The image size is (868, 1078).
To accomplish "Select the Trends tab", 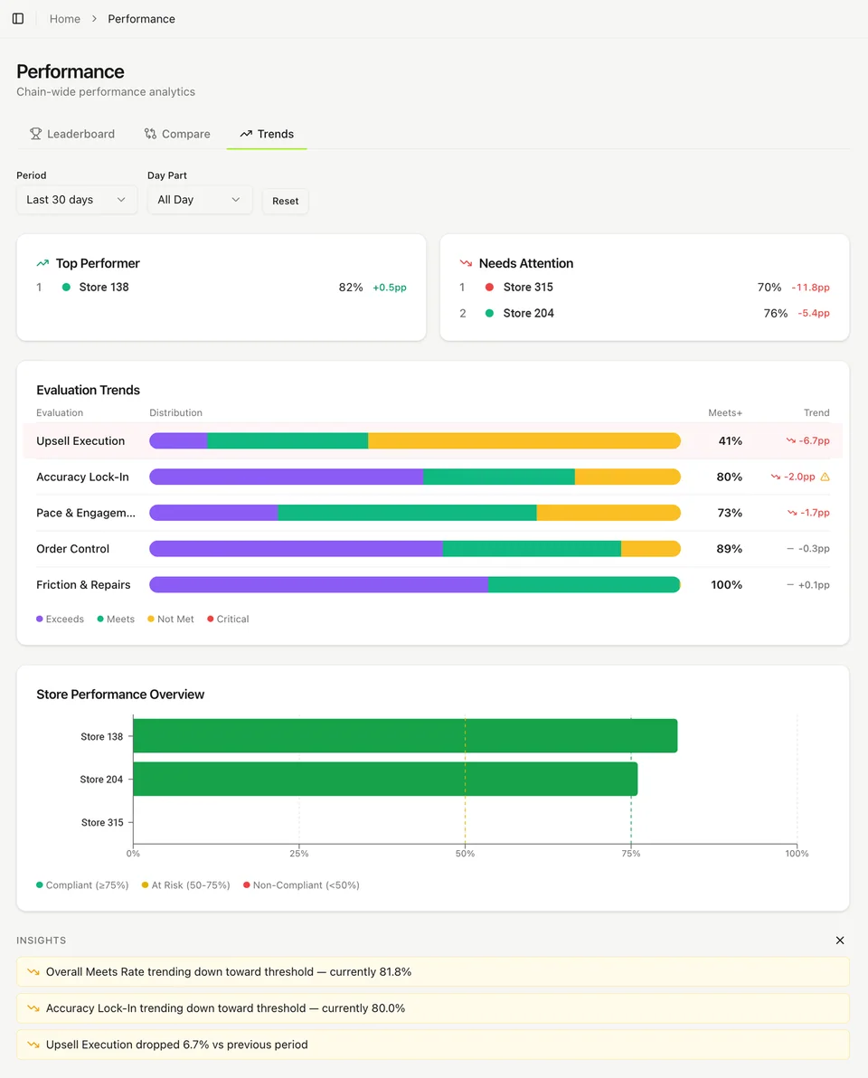I will [x=267, y=133].
